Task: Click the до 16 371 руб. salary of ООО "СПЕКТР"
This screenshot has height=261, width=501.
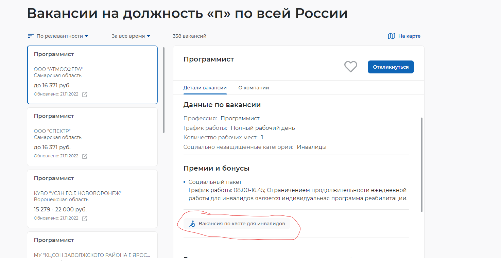Action: coord(52,147)
